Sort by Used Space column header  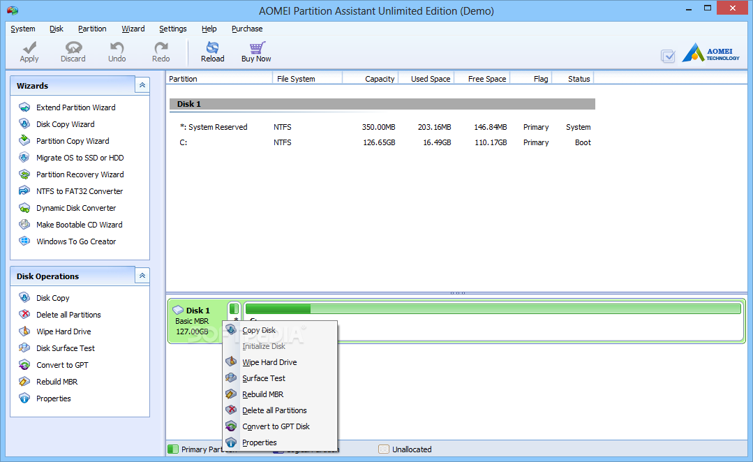coord(426,79)
